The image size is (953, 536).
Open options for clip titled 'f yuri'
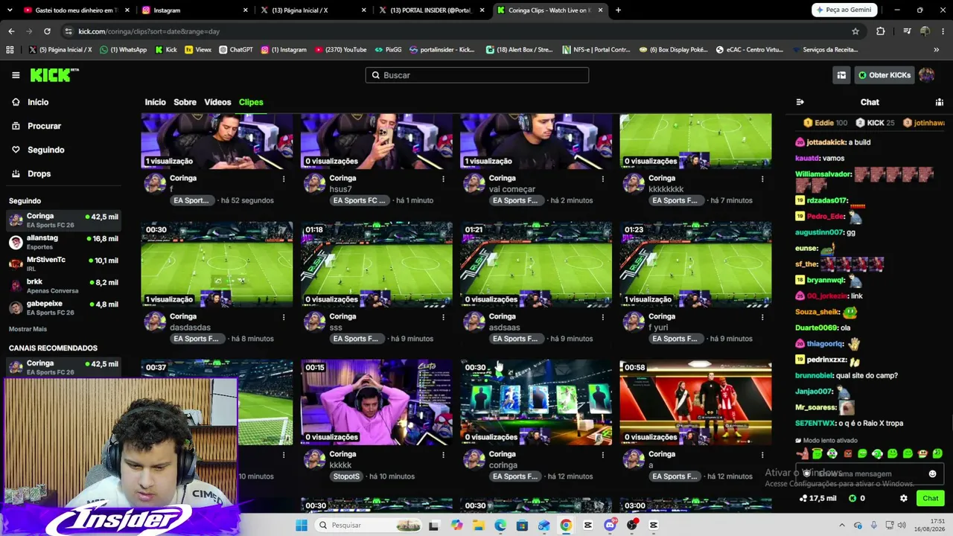click(762, 317)
